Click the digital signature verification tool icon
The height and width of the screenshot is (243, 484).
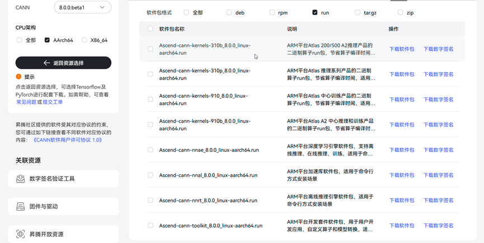pyautogui.click(x=21, y=179)
